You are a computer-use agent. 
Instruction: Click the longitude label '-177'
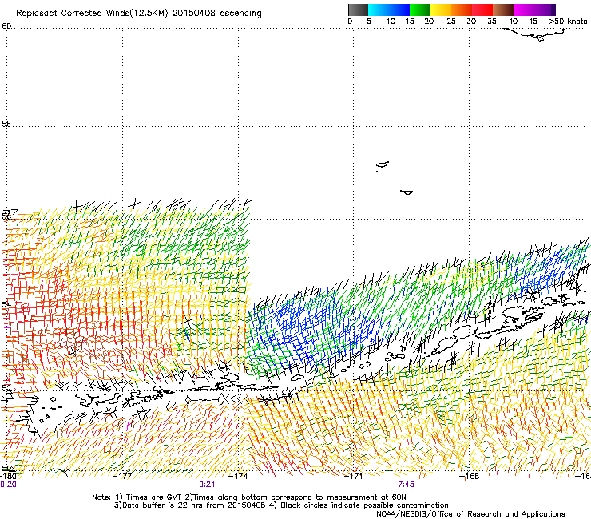[122, 477]
